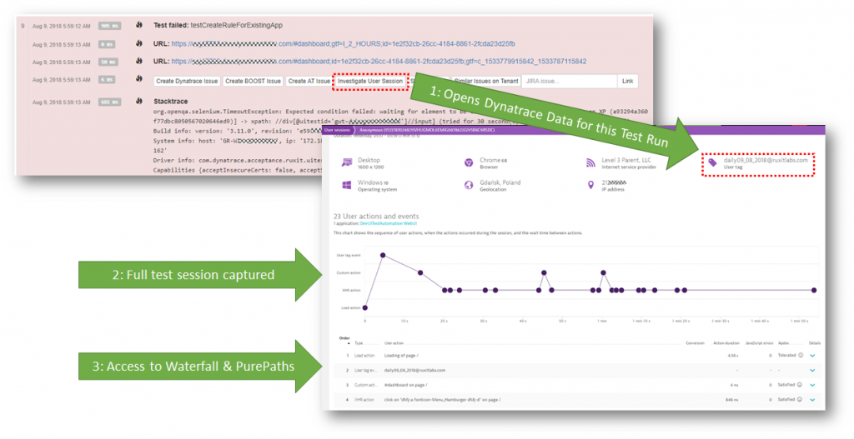Click the Gdańsk, Poland geolocation text
Viewport: 854px width, 439px height.
point(500,182)
